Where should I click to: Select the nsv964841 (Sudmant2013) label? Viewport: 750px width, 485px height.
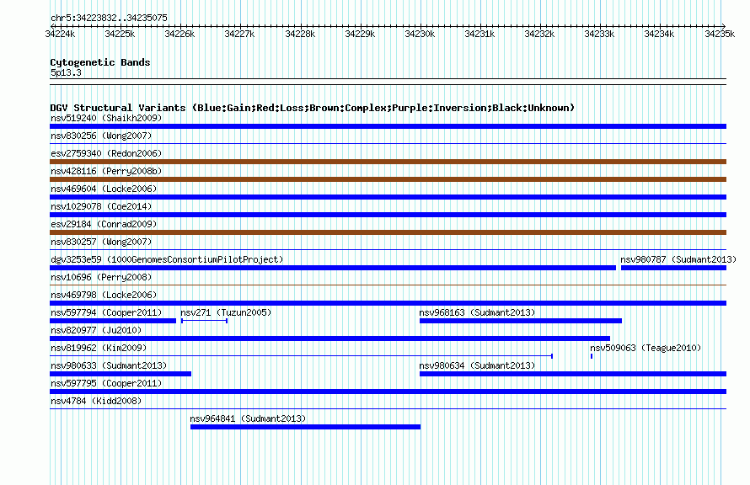[x=248, y=418]
